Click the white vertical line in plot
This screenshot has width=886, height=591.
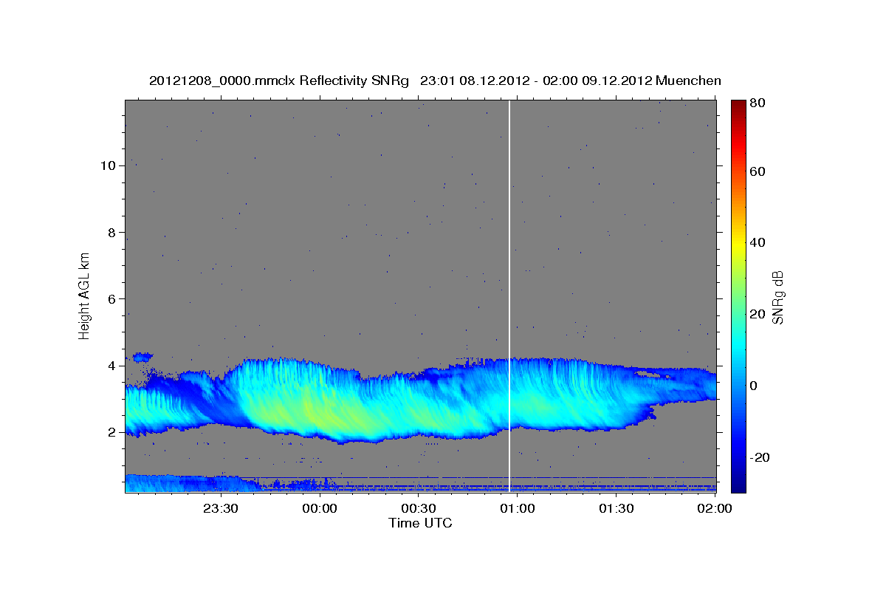click(509, 295)
